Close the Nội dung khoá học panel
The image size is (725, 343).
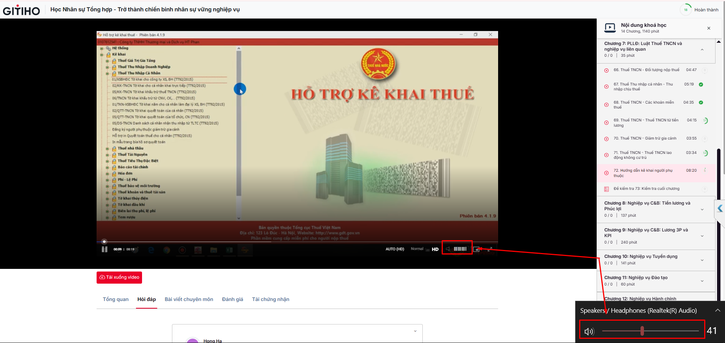[x=709, y=28]
